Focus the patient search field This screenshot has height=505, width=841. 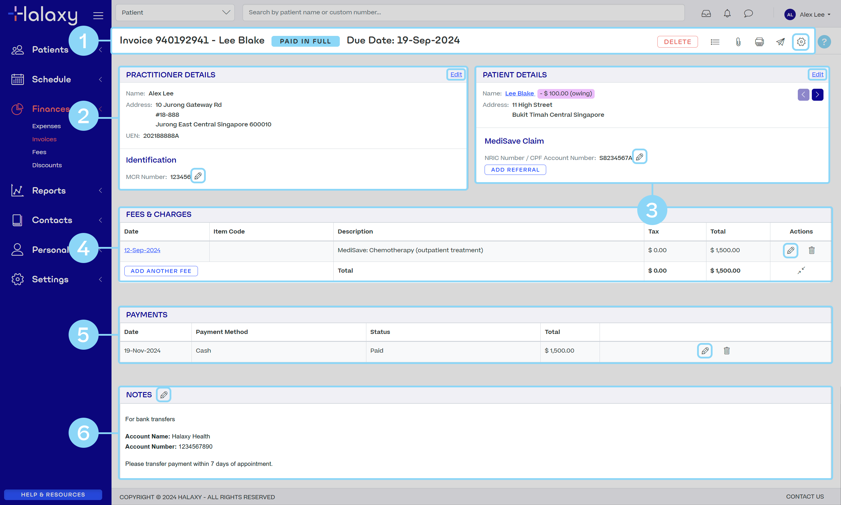tap(463, 13)
